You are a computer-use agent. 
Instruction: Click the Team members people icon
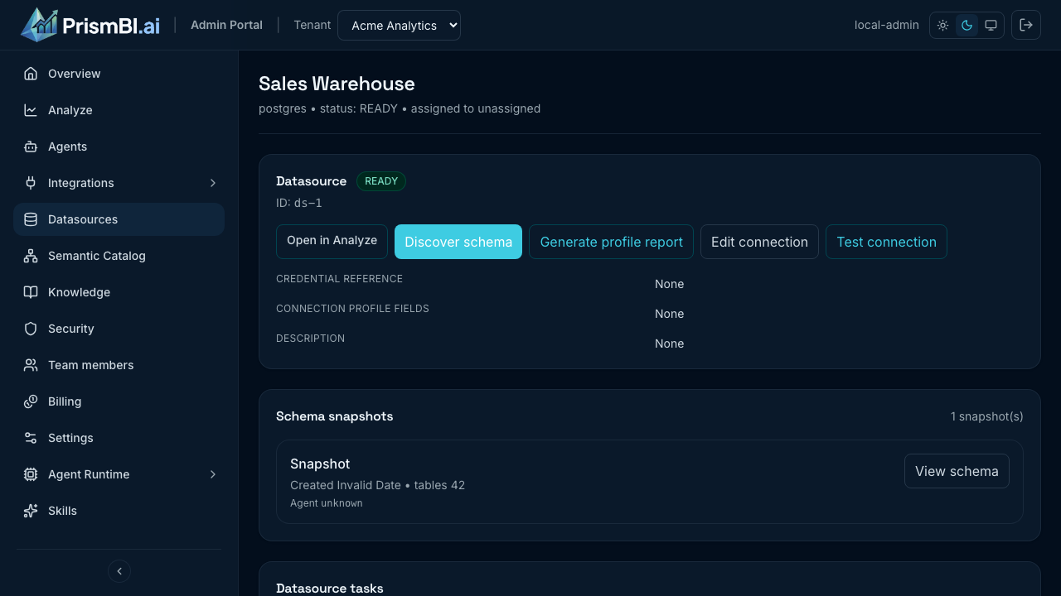pos(31,365)
